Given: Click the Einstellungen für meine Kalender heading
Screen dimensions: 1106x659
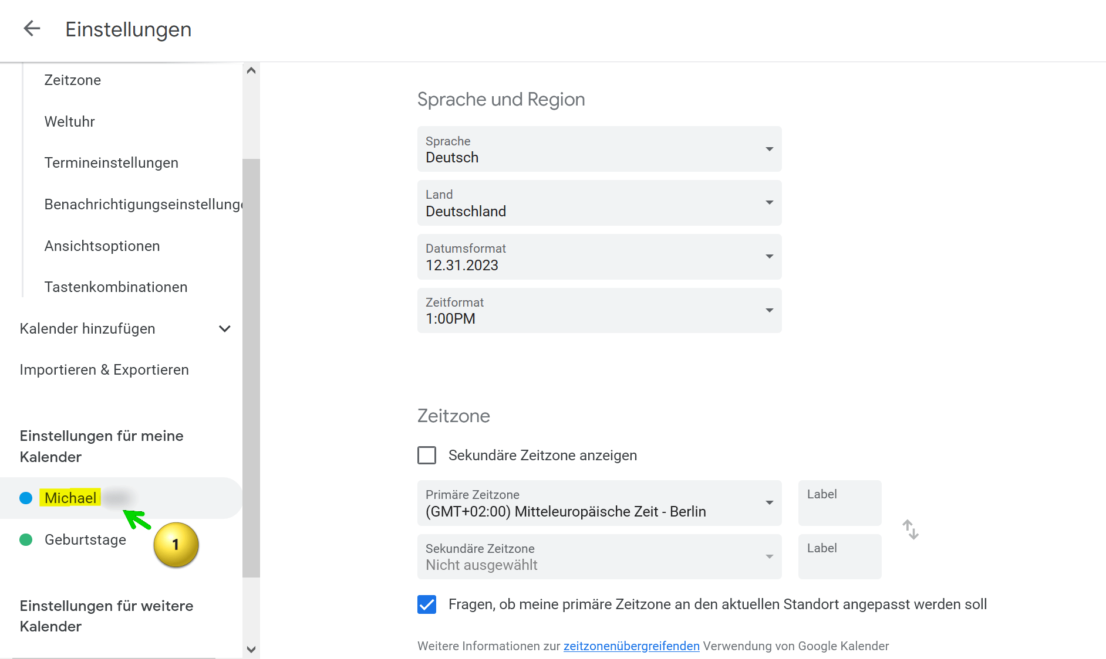Looking at the screenshot, I should pyautogui.click(x=102, y=446).
